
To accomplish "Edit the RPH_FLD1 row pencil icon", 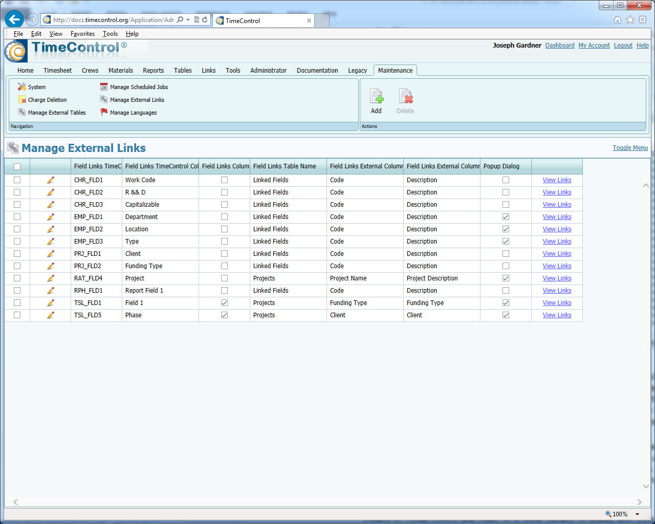I will [x=50, y=291].
